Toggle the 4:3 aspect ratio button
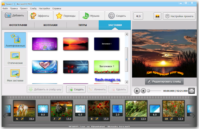 [138, 16]
